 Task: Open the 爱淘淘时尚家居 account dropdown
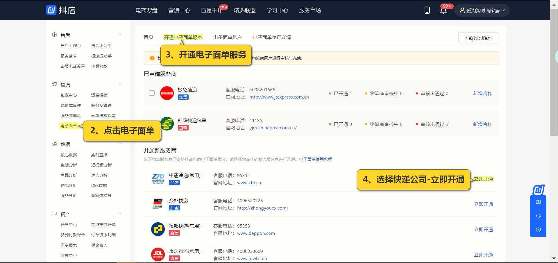pos(482,10)
